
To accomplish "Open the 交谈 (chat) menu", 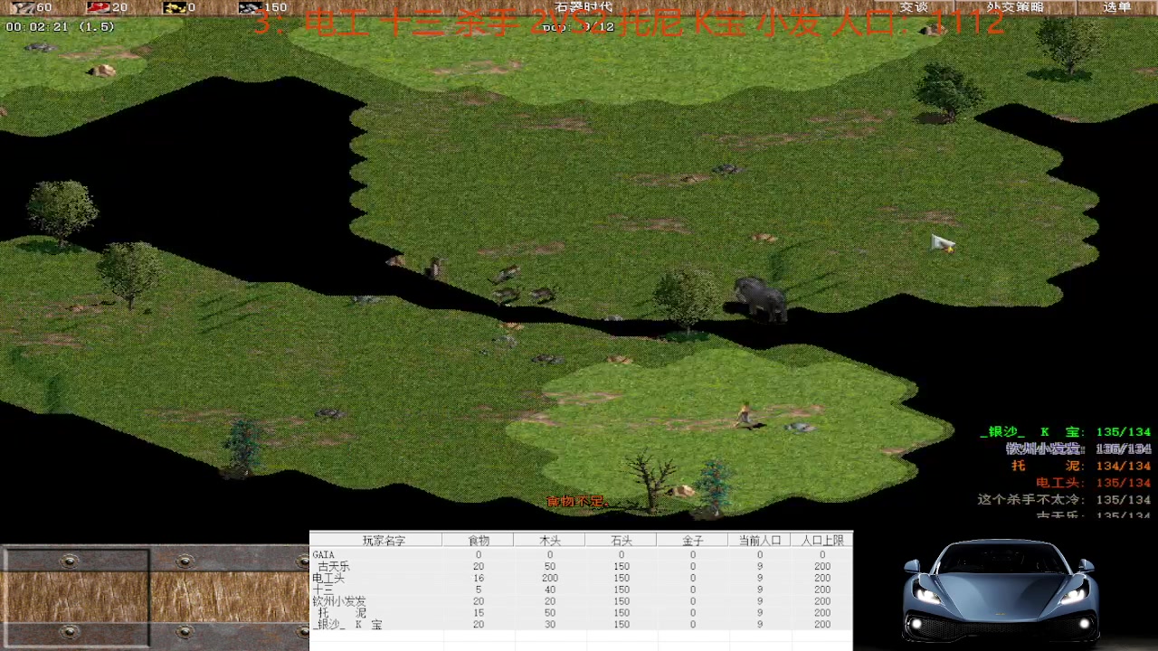I will [914, 7].
